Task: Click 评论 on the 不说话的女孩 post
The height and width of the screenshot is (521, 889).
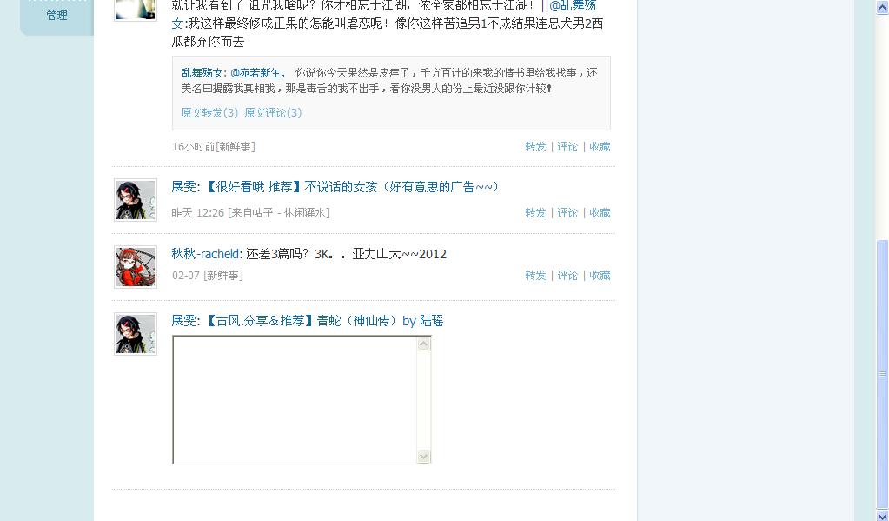Action: pyautogui.click(x=567, y=212)
